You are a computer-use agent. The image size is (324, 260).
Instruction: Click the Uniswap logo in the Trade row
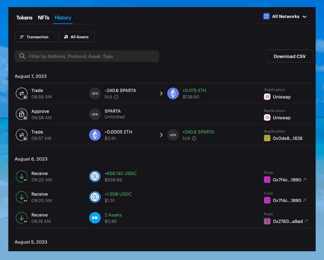point(267,97)
